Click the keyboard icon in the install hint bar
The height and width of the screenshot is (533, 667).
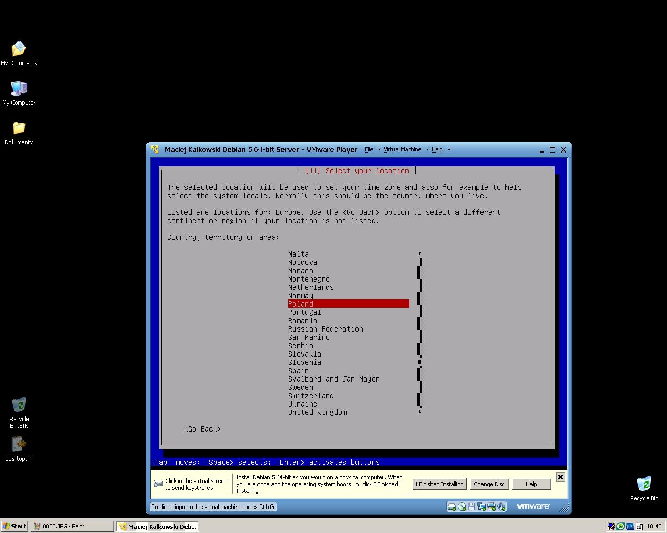(x=158, y=484)
